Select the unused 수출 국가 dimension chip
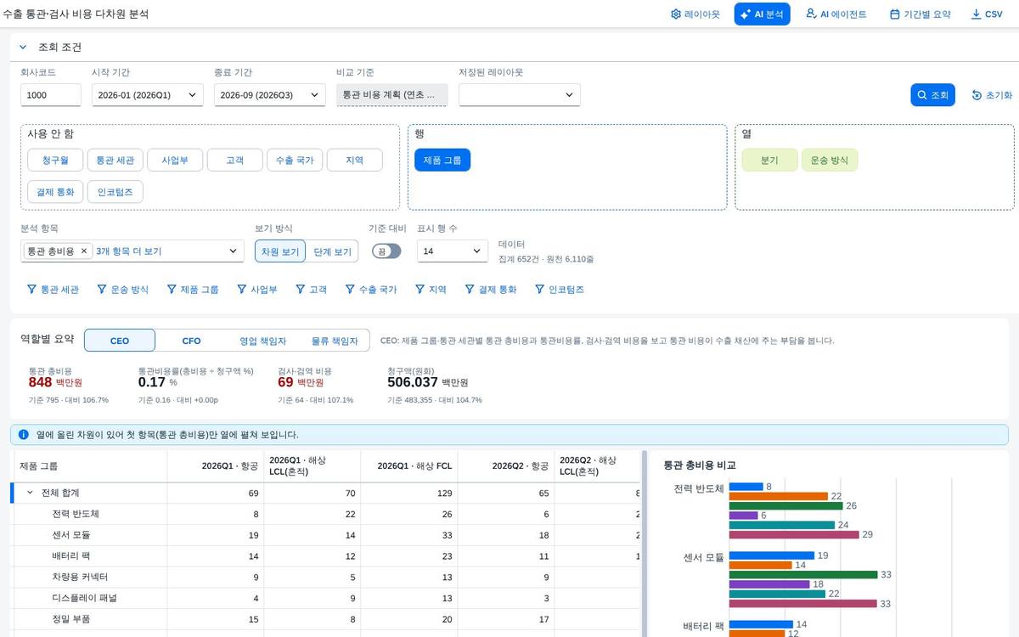 (294, 160)
